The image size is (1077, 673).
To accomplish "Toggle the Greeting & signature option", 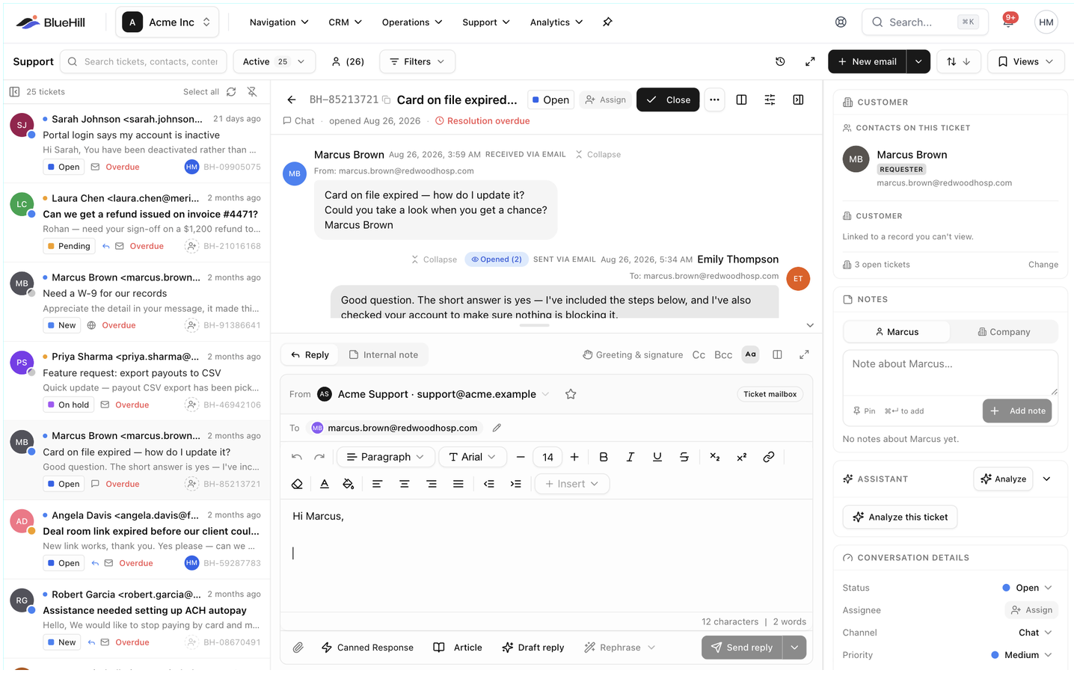I will click(633, 354).
